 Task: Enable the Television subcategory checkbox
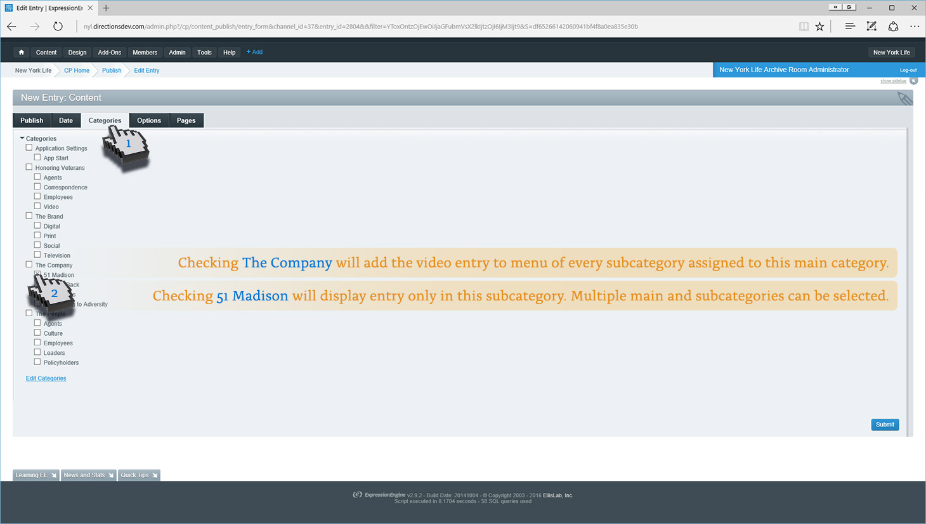37,255
